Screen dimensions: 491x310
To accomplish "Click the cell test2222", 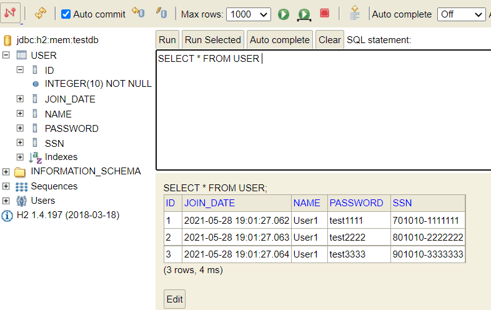I will tap(359, 237).
